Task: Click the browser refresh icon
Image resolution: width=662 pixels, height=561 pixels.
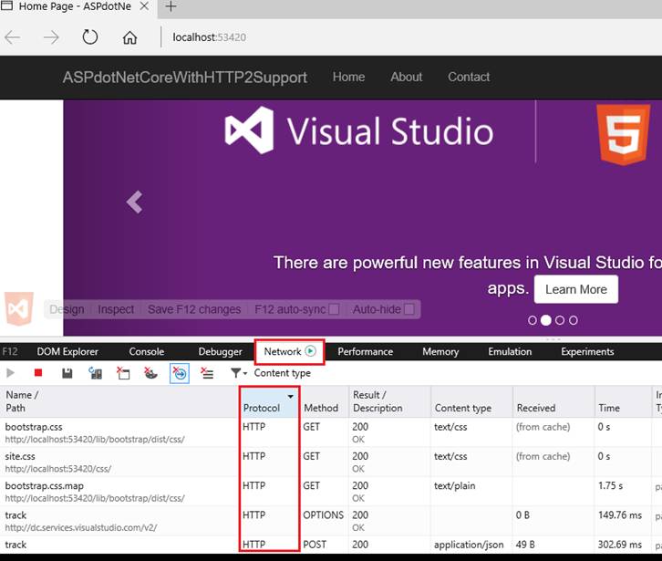Action: point(89,37)
